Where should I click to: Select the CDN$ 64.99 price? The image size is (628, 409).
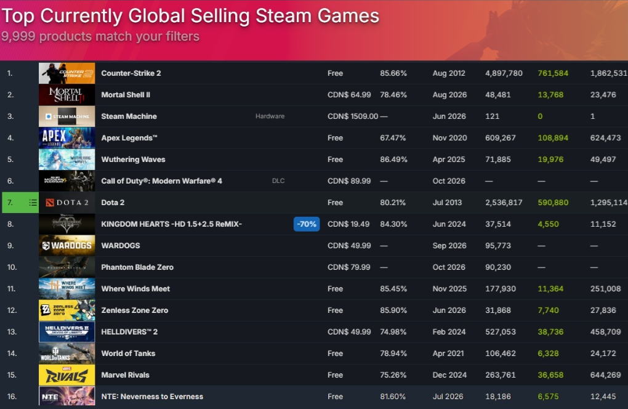[349, 95]
